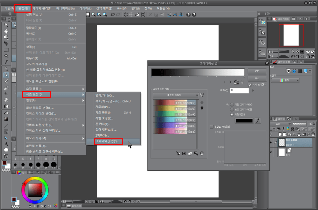Click the lock layer icon in Layer panel

coord(292,129)
